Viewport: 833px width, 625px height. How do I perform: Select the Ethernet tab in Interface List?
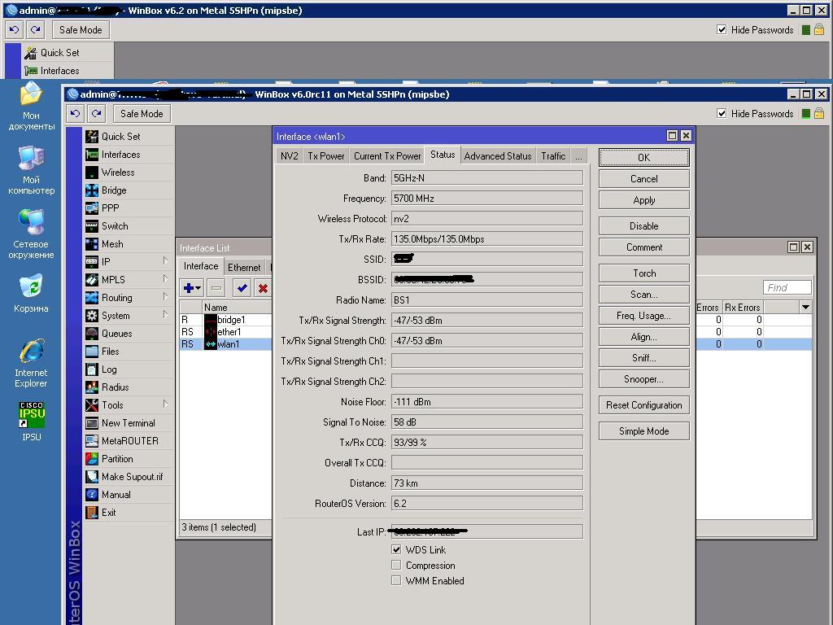click(244, 267)
